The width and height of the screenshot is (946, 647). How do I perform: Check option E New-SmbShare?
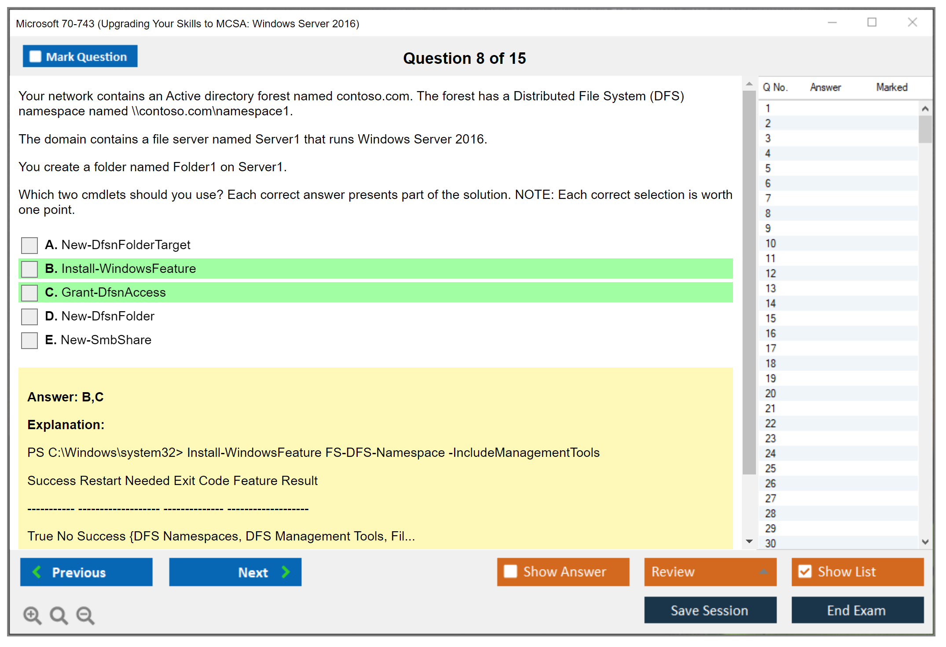(x=29, y=340)
